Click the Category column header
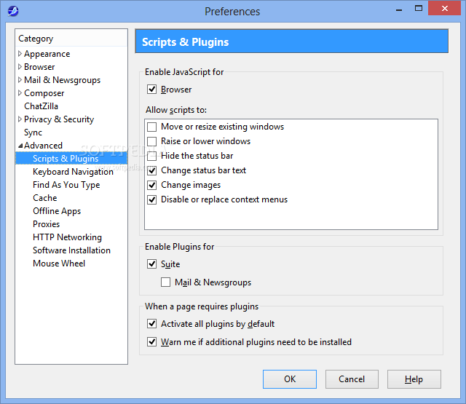 coord(71,39)
